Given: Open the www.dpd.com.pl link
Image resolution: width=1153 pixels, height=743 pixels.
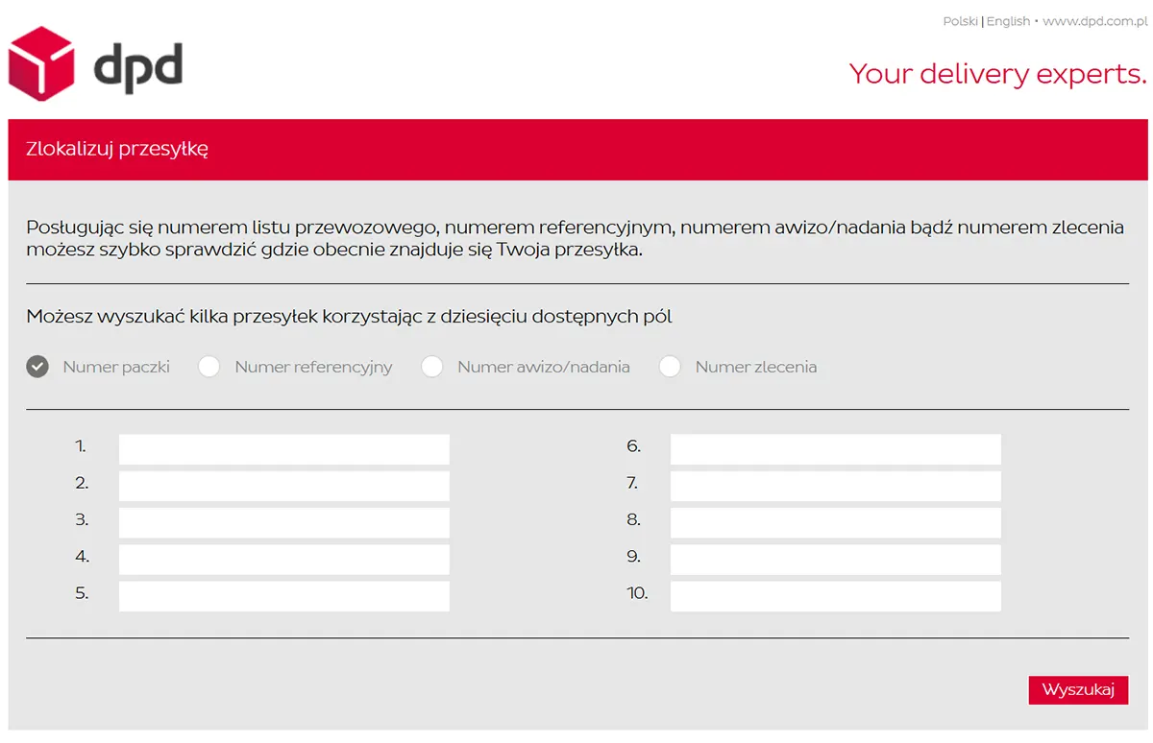Looking at the screenshot, I should (1095, 21).
